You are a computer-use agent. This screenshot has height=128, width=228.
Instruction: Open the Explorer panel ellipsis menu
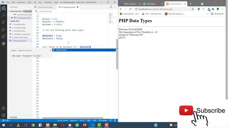pos(29,7)
